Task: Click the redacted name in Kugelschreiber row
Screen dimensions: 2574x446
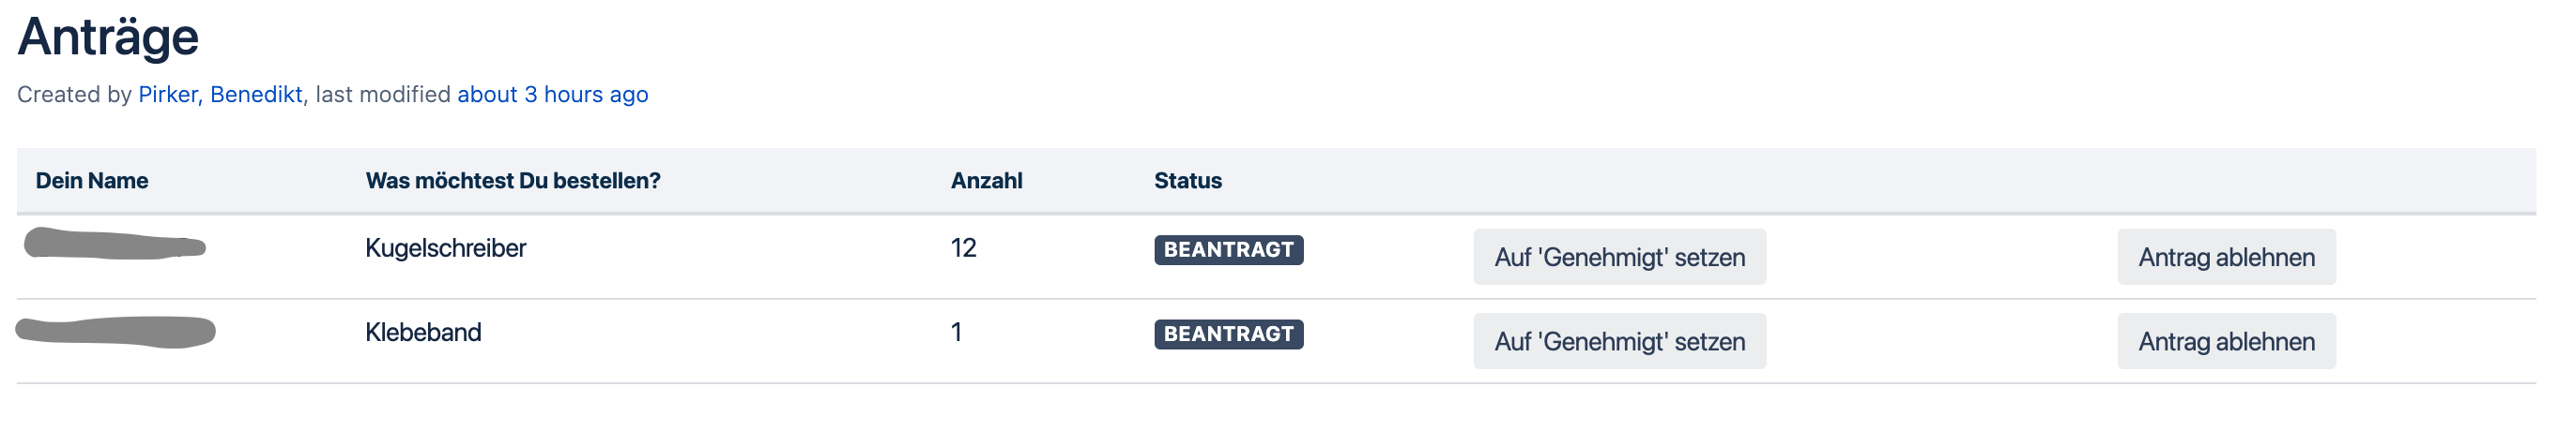Action: [115, 245]
